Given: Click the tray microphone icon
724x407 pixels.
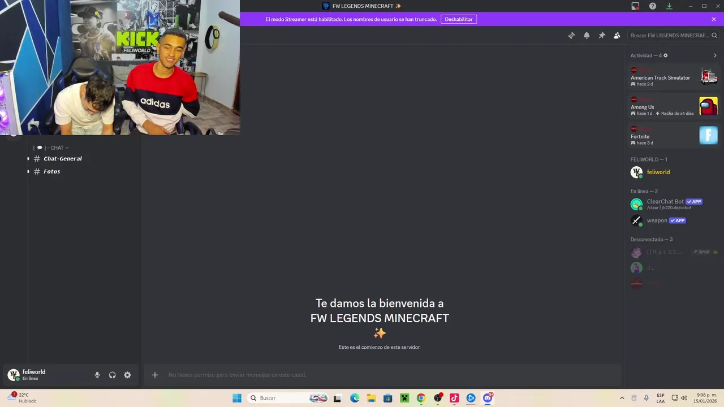Looking at the screenshot, I should coord(646,398).
